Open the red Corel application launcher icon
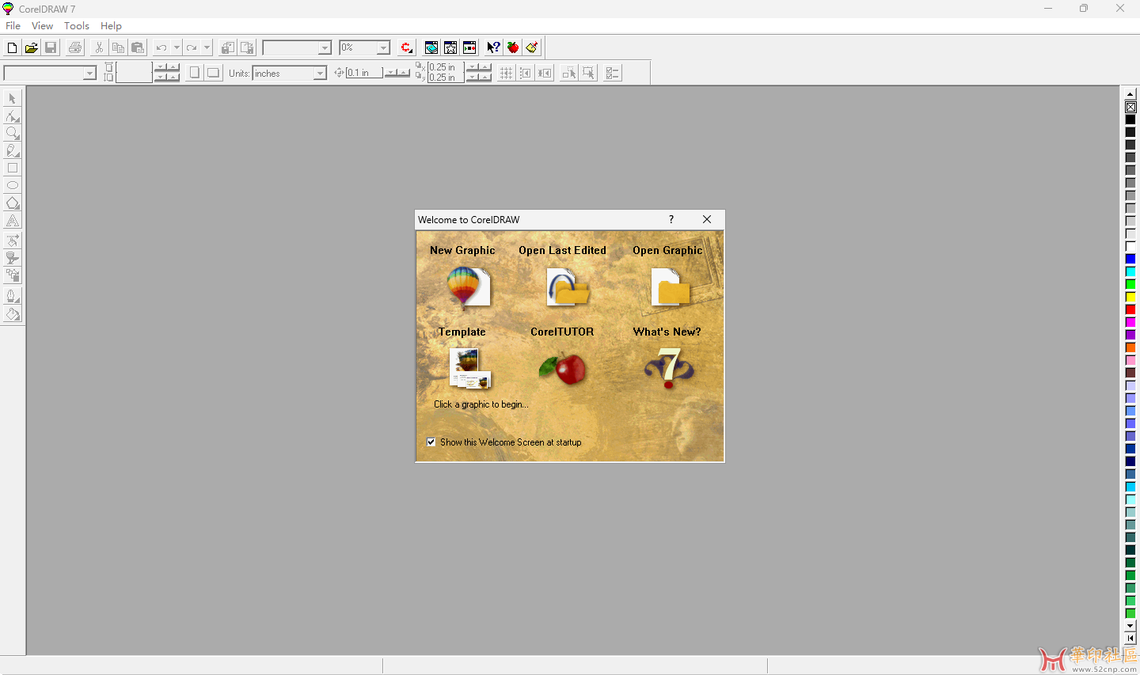 406,47
